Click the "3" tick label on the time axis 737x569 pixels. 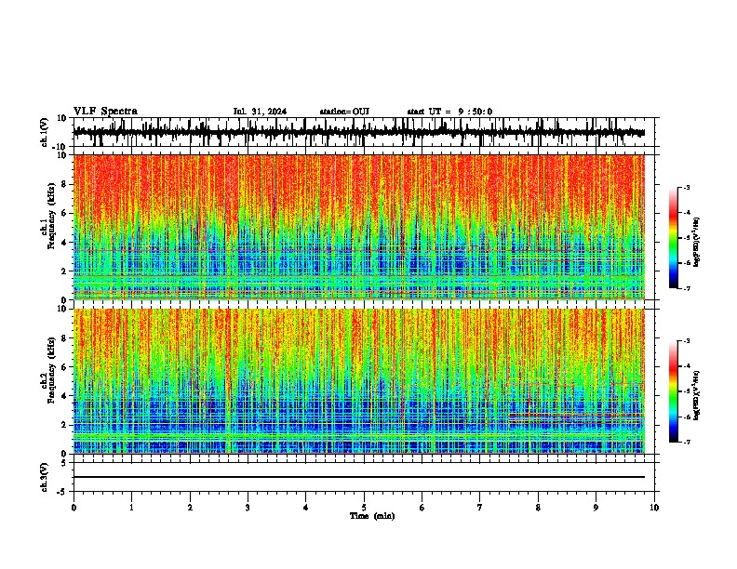248,508
